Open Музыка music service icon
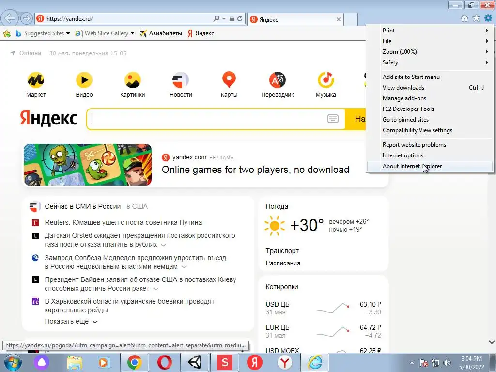This screenshot has width=496, height=372. pyautogui.click(x=326, y=80)
